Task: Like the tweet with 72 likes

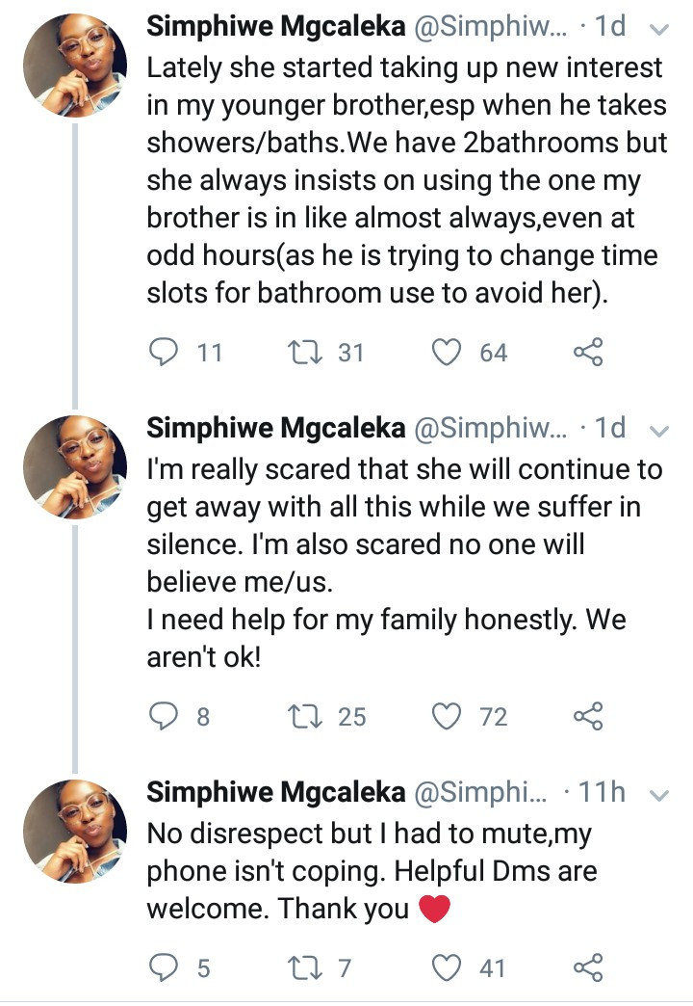Action: [446, 716]
